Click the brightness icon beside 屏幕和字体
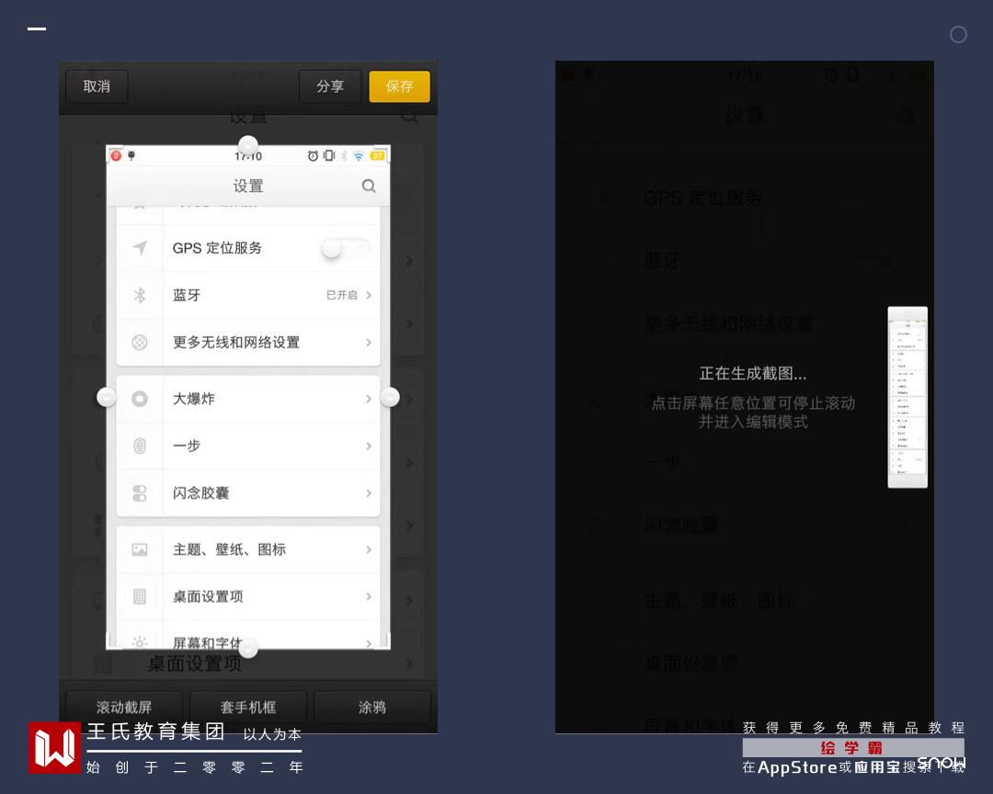 [x=140, y=642]
